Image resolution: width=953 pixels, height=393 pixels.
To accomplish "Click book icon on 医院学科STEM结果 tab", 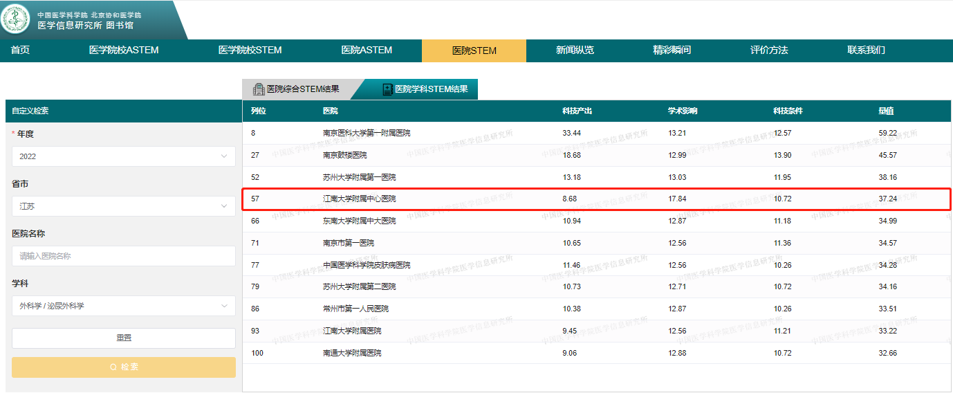I will point(387,89).
